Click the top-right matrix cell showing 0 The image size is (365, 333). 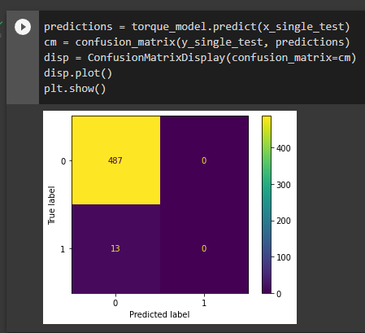click(204, 160)
